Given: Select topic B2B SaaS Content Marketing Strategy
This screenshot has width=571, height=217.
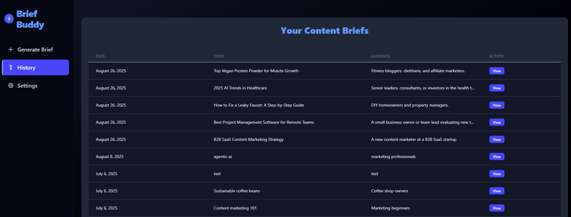Looking at the screenshot, I should point(249,139).
